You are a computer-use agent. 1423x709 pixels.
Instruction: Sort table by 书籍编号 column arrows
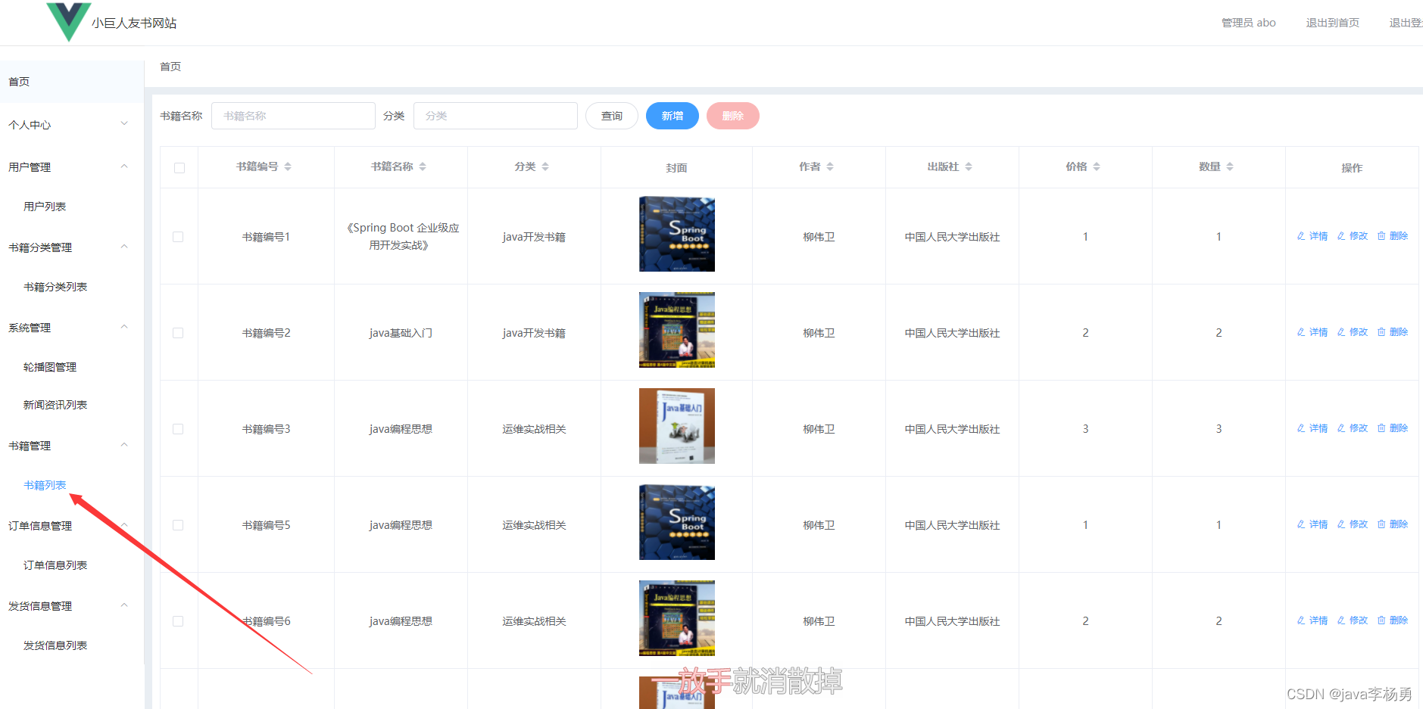tap(288, 166)
